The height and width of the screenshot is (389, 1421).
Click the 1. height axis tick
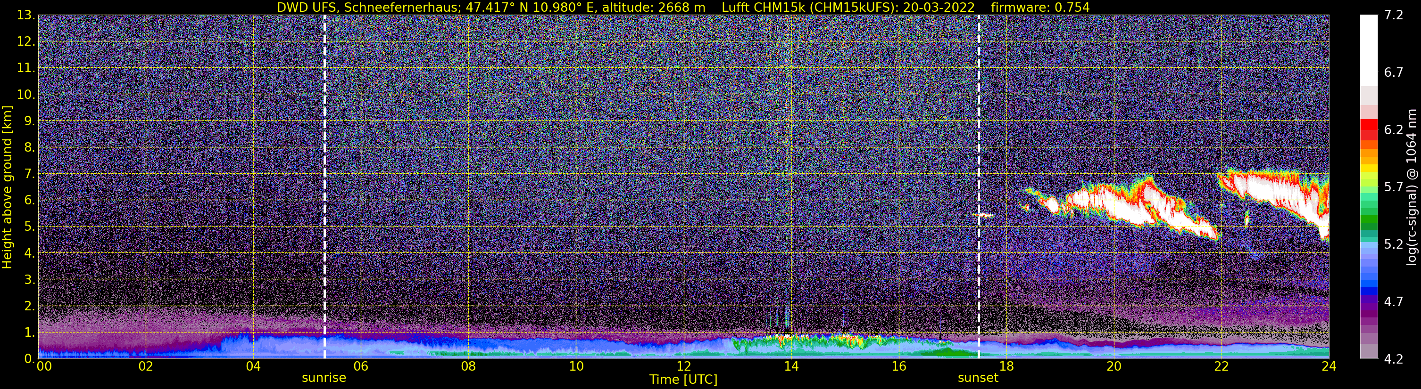29,332
